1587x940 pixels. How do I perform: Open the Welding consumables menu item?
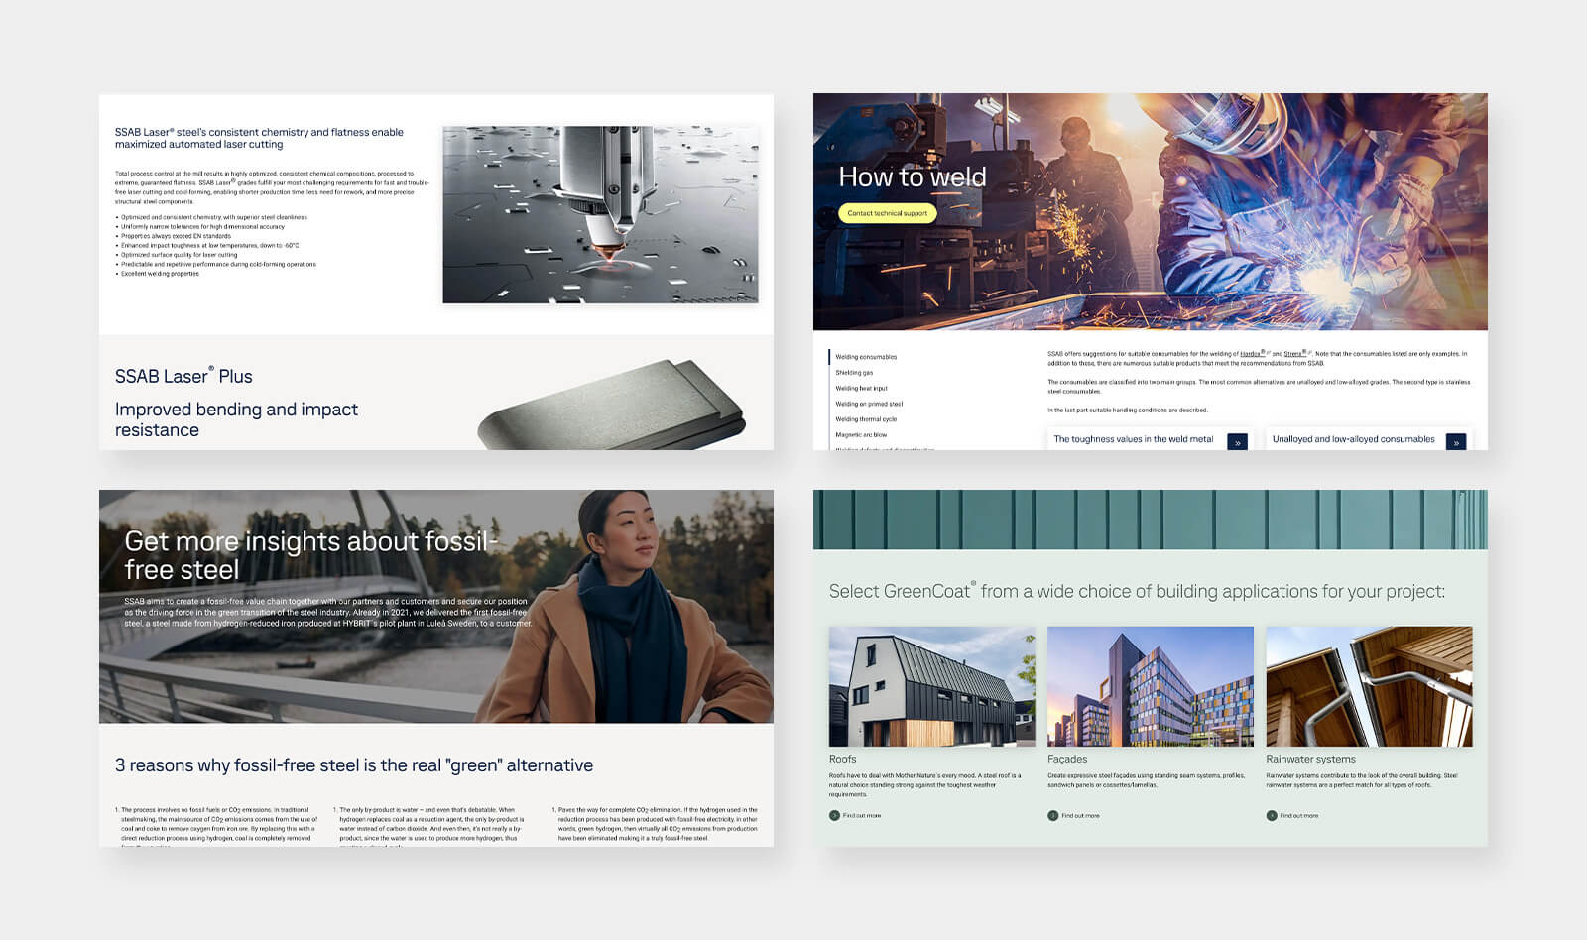click(x=866, y=357)
